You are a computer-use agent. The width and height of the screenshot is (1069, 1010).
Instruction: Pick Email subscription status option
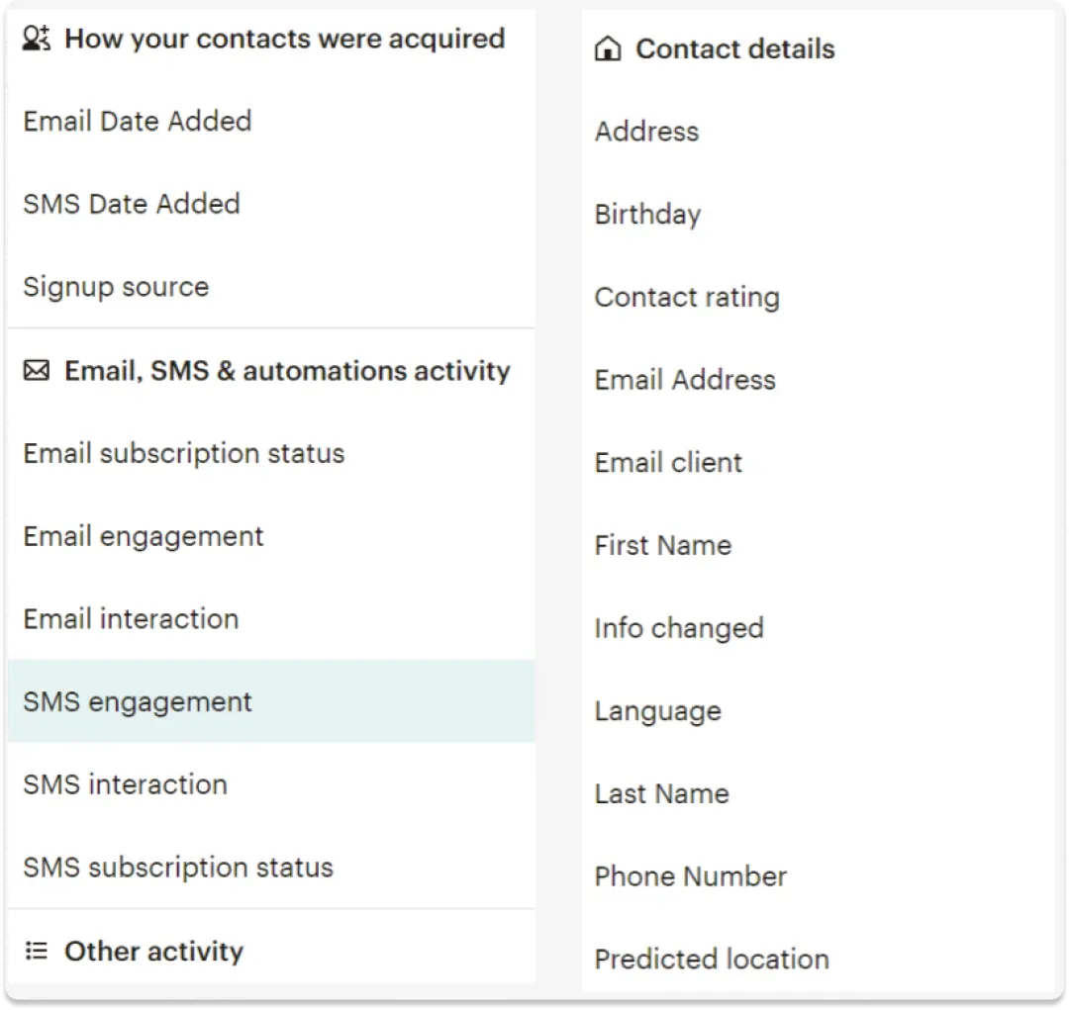click(184, 454)
